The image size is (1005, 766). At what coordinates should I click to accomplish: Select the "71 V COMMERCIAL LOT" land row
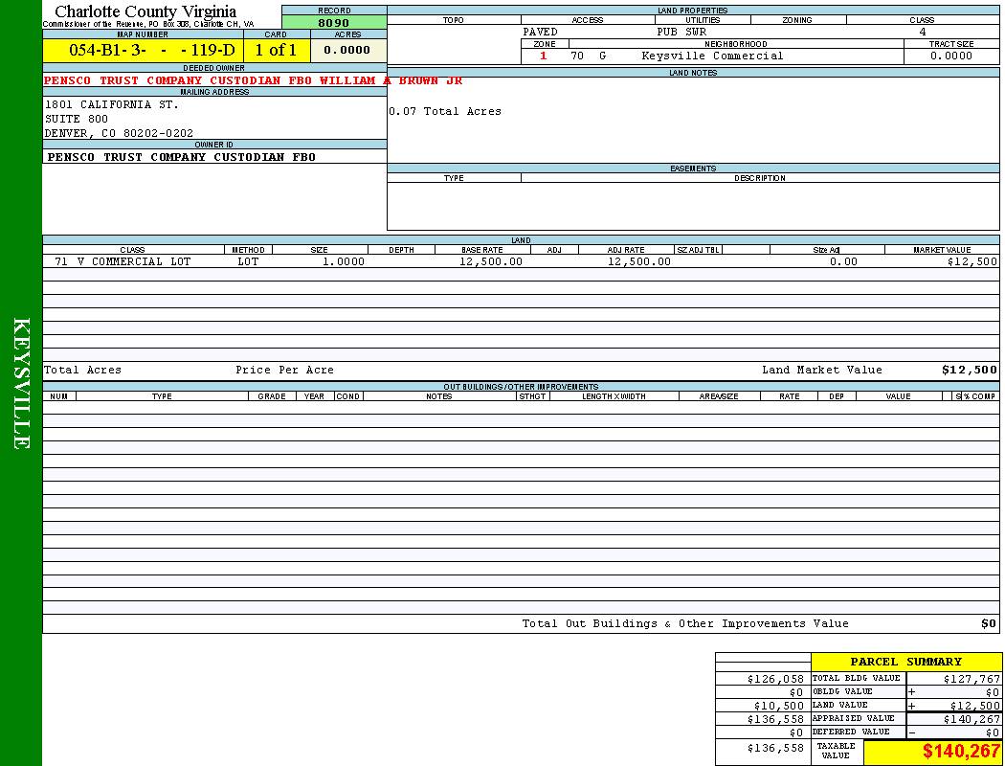pos(123,261)
